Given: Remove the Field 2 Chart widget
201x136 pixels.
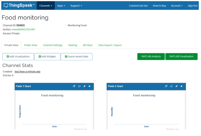Looking at the screenshot, I should 181,86.
